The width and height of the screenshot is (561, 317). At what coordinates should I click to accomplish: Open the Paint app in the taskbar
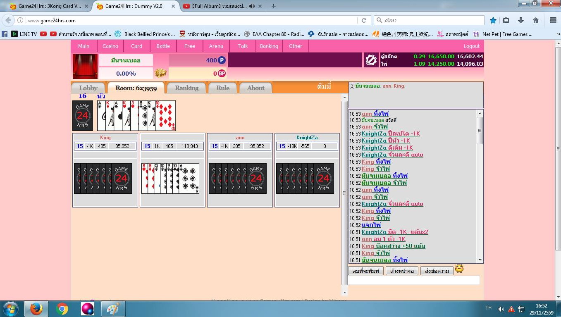pyautogui.click(x=113, y=309)
